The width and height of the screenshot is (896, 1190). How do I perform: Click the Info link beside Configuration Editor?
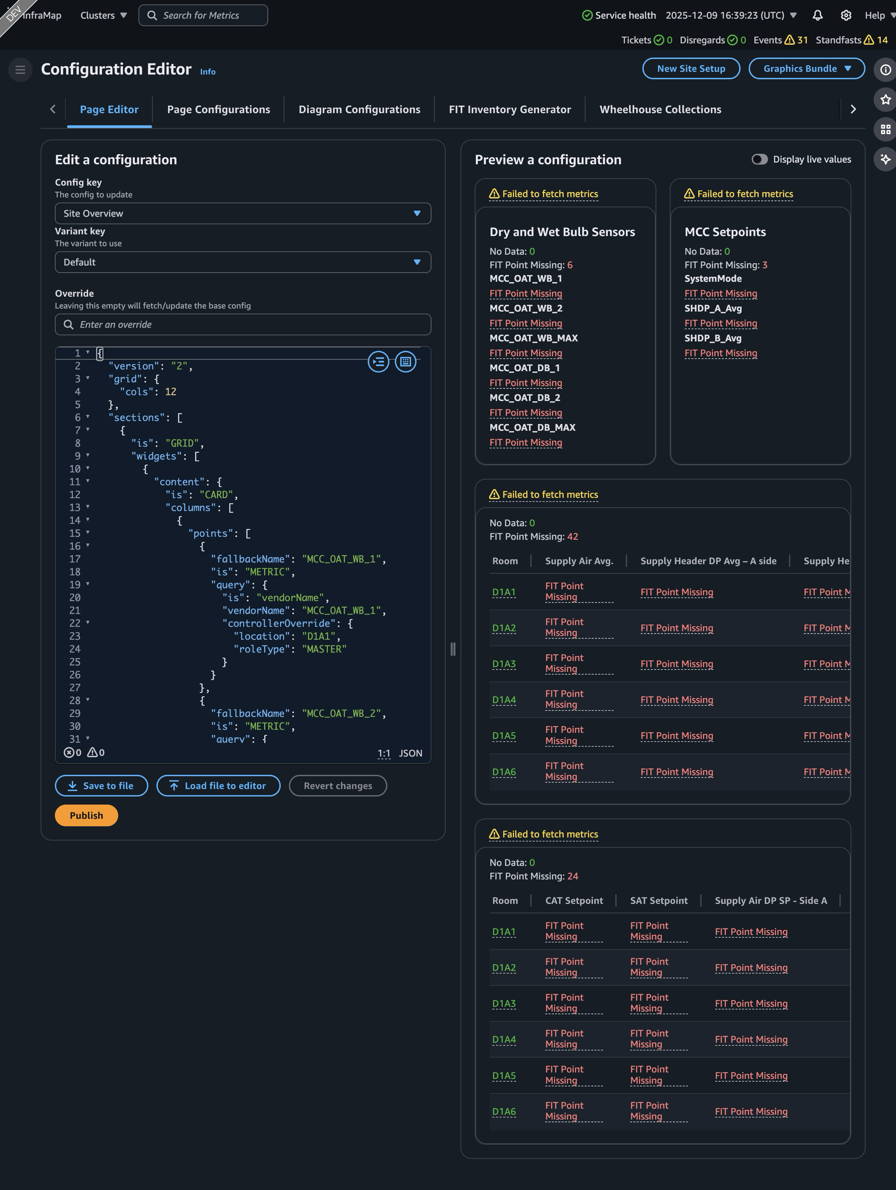tap(207, 71)
